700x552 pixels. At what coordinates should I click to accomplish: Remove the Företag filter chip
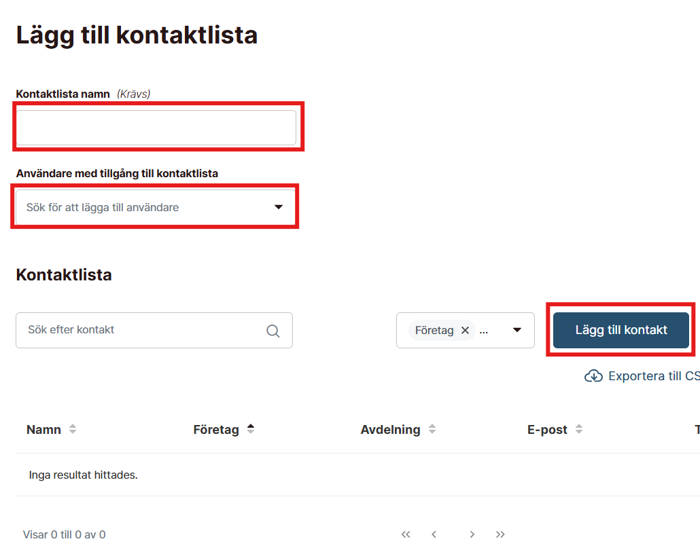(x=465, y=330)
